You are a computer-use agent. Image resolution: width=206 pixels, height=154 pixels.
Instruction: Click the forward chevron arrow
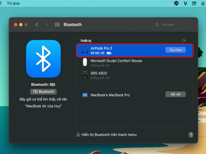coord(46,25)
